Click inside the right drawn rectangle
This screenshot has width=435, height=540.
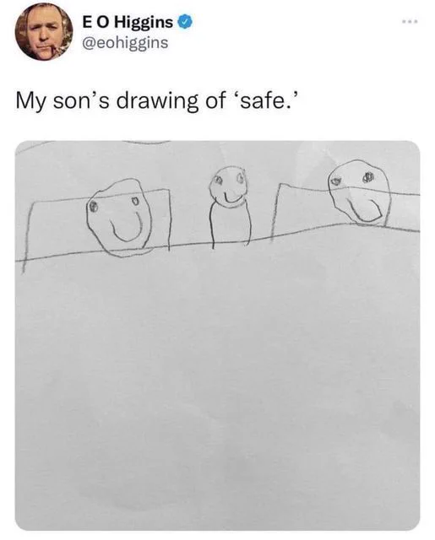point(300,212)
